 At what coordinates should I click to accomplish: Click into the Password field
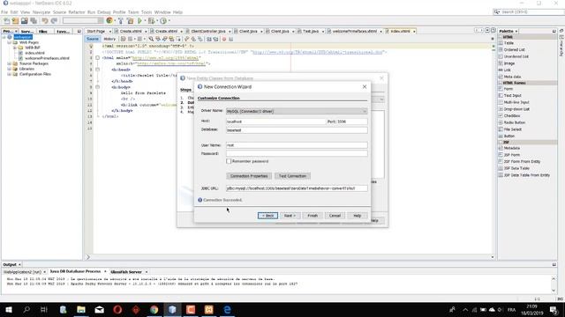pos(297,153)
